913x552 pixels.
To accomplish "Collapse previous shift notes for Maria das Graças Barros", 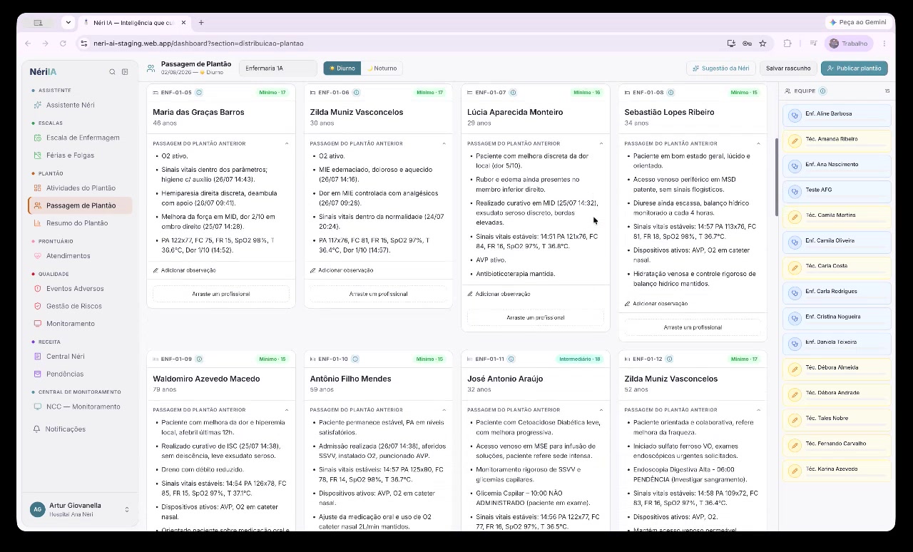I will [x=287, y=143].
